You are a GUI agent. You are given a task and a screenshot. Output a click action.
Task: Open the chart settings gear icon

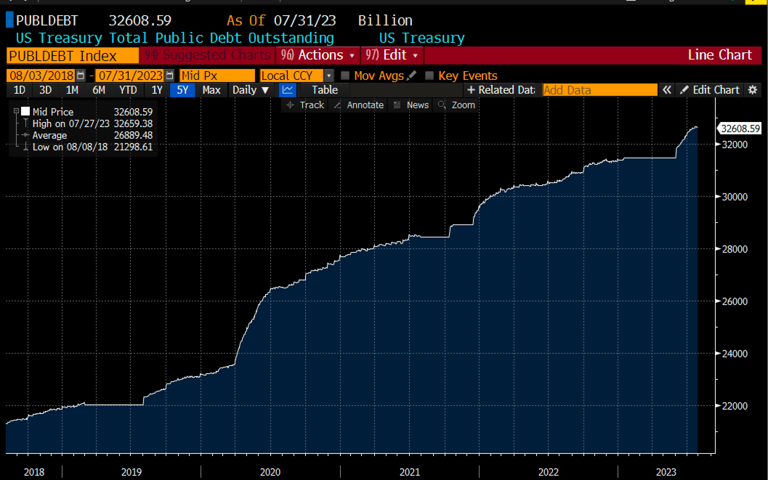pyautogui.click(x=752, y=90)
